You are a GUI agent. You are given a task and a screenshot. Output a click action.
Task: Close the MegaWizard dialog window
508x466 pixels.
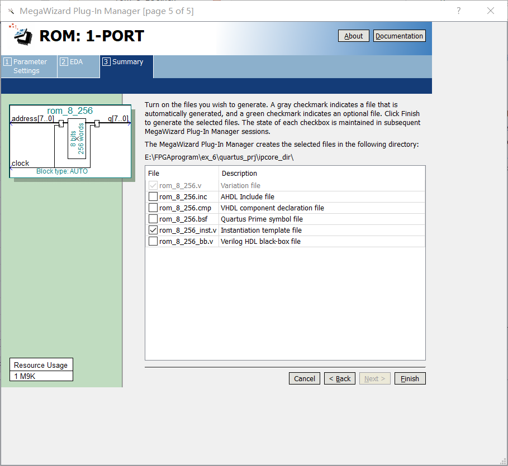coord(491,11)
